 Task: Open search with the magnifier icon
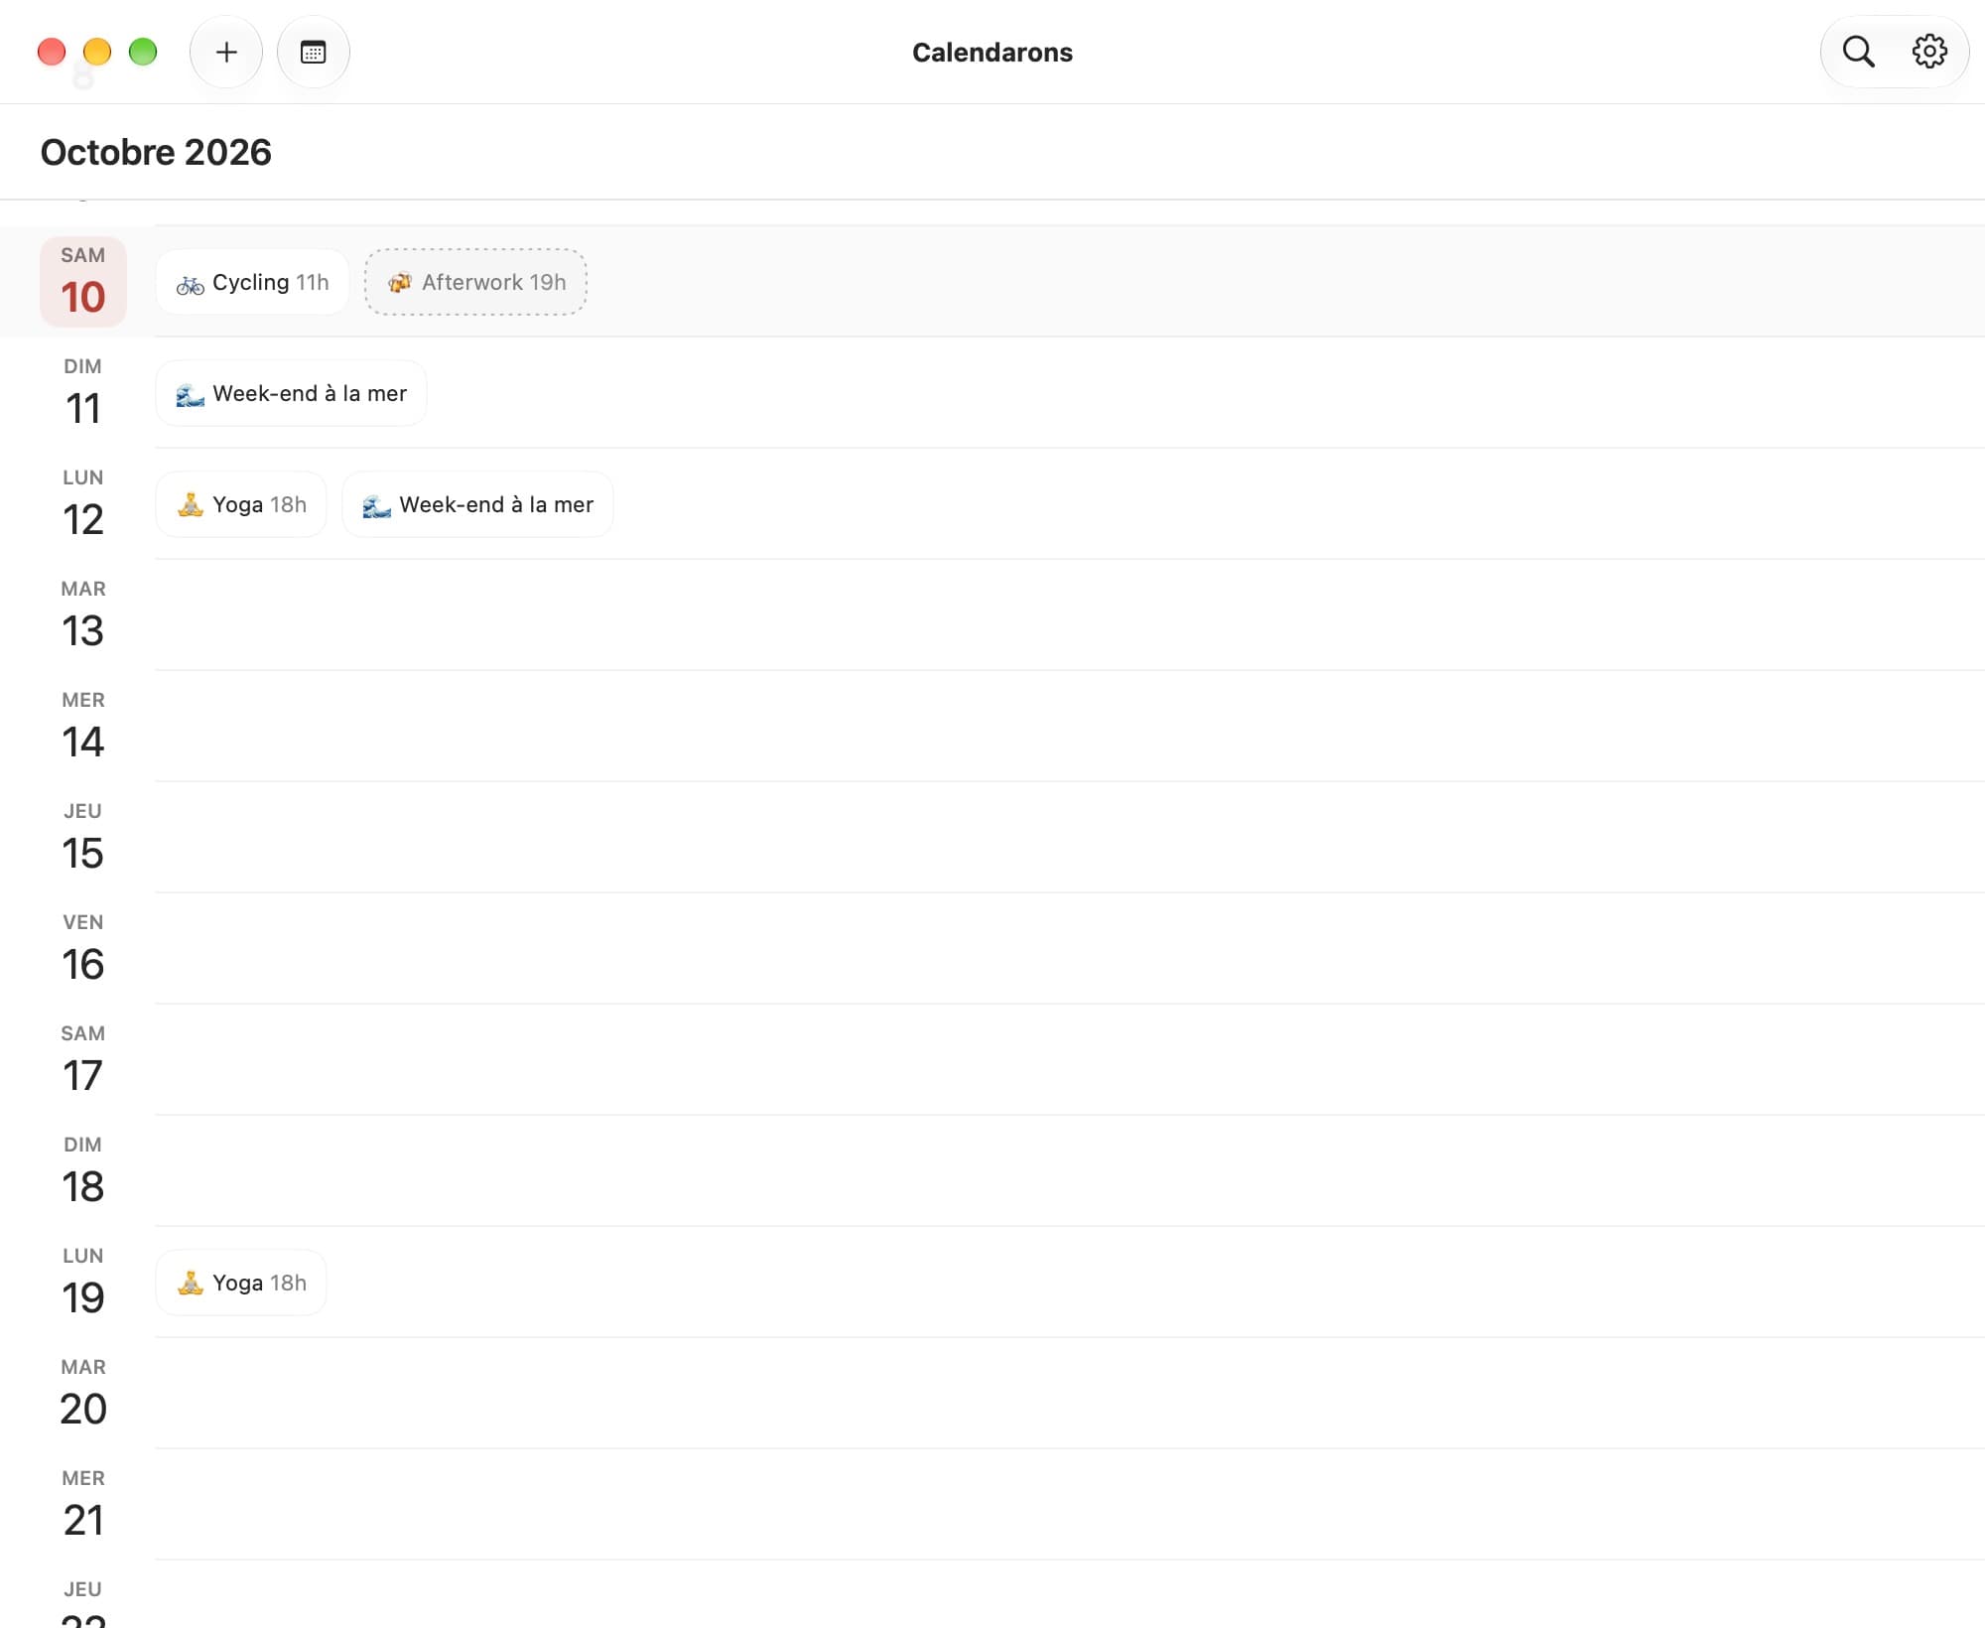click(1858, 52)
